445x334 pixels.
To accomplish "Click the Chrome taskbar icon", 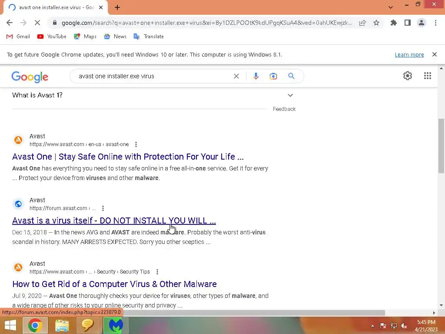I will coord(35,325).
